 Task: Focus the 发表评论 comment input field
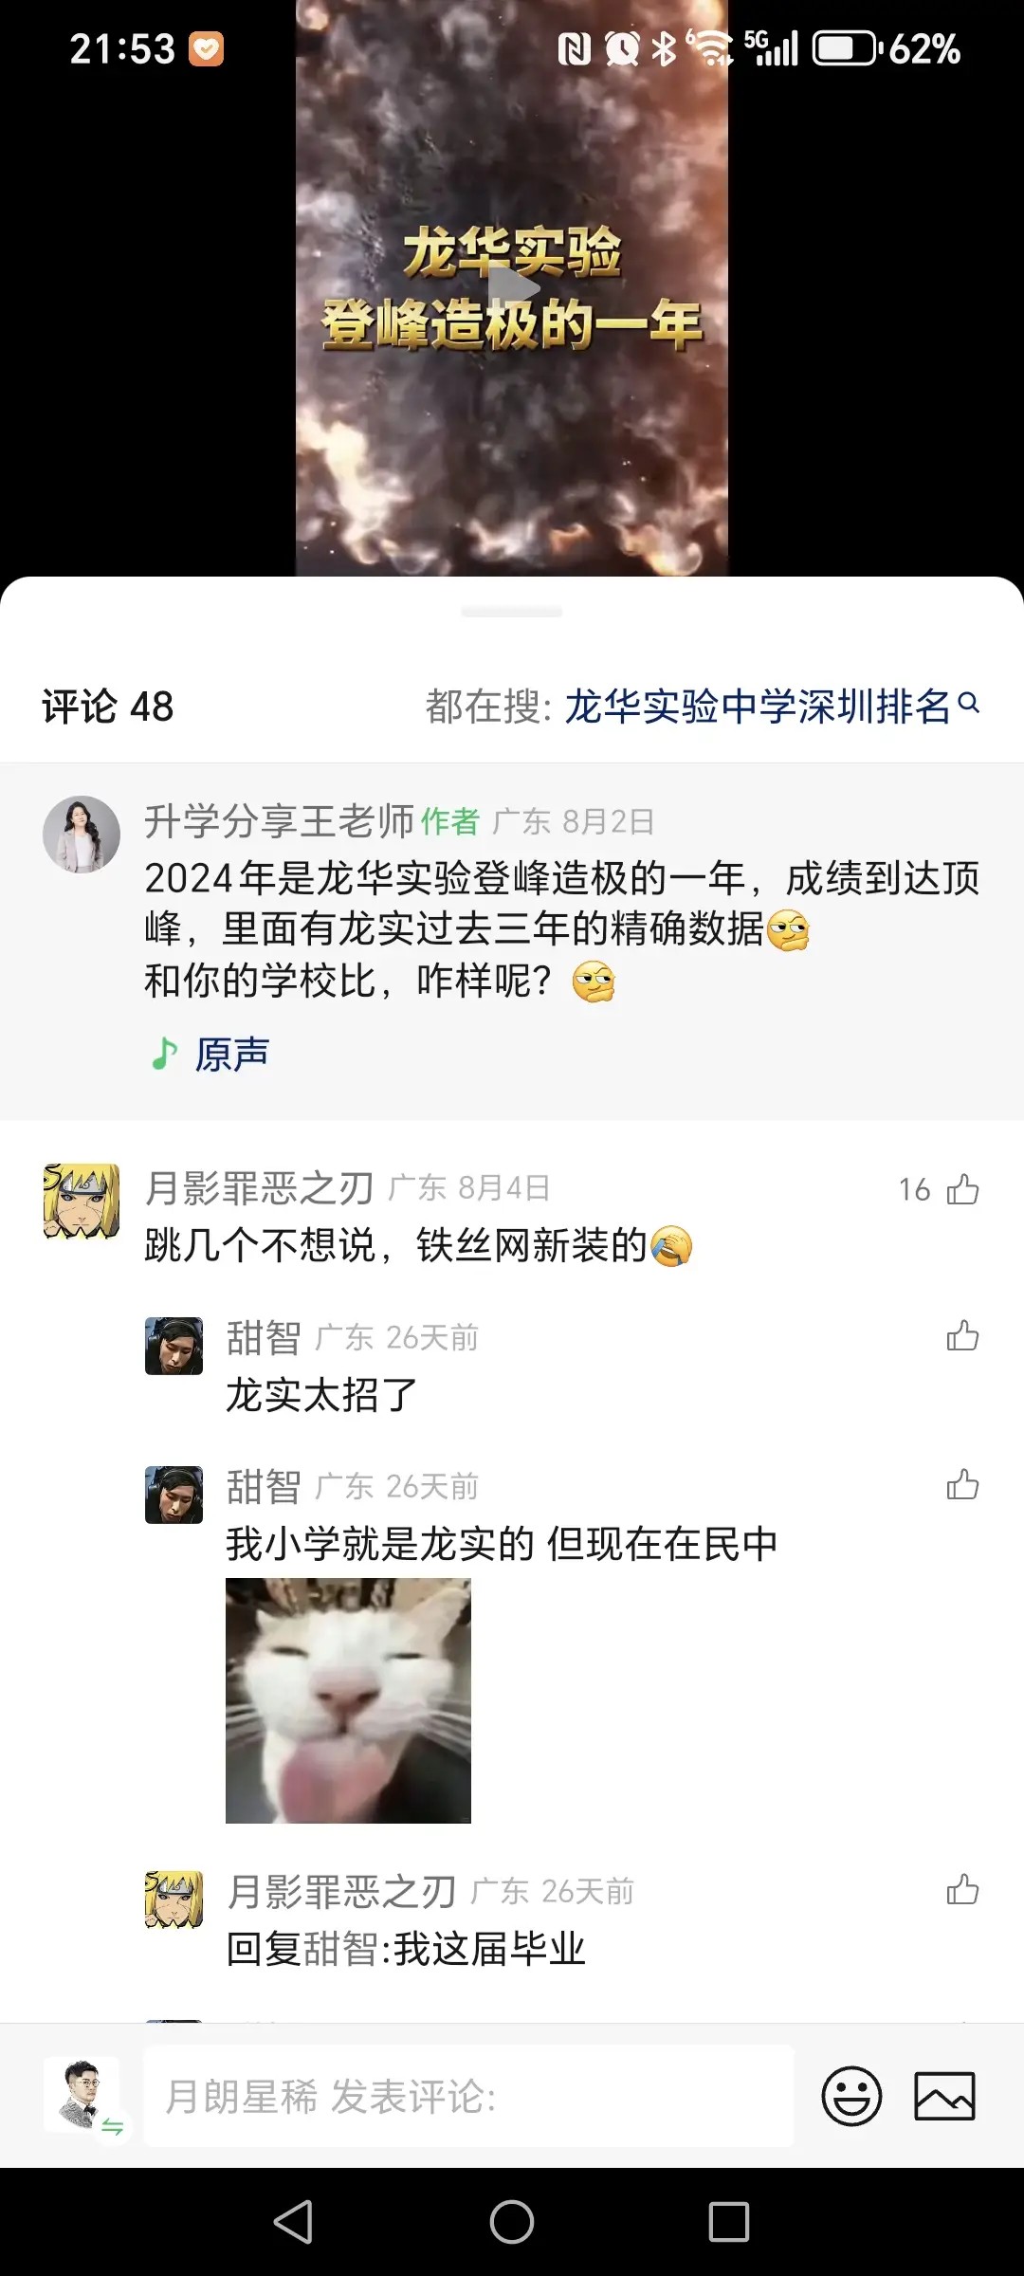tap(468, 2096)
